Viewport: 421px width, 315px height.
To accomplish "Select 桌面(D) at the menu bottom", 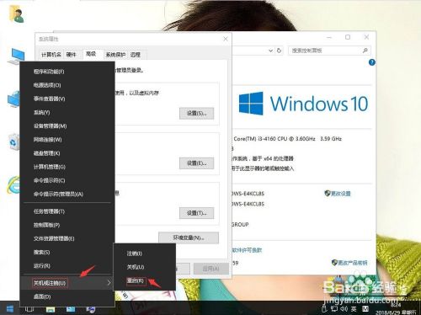I will [x=67, y=296].
